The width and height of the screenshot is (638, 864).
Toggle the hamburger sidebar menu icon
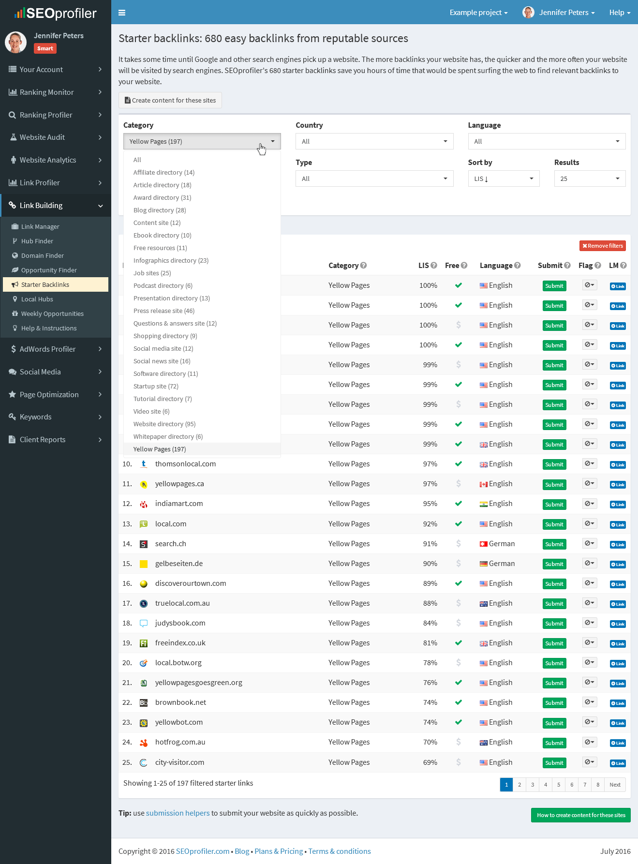122,13
